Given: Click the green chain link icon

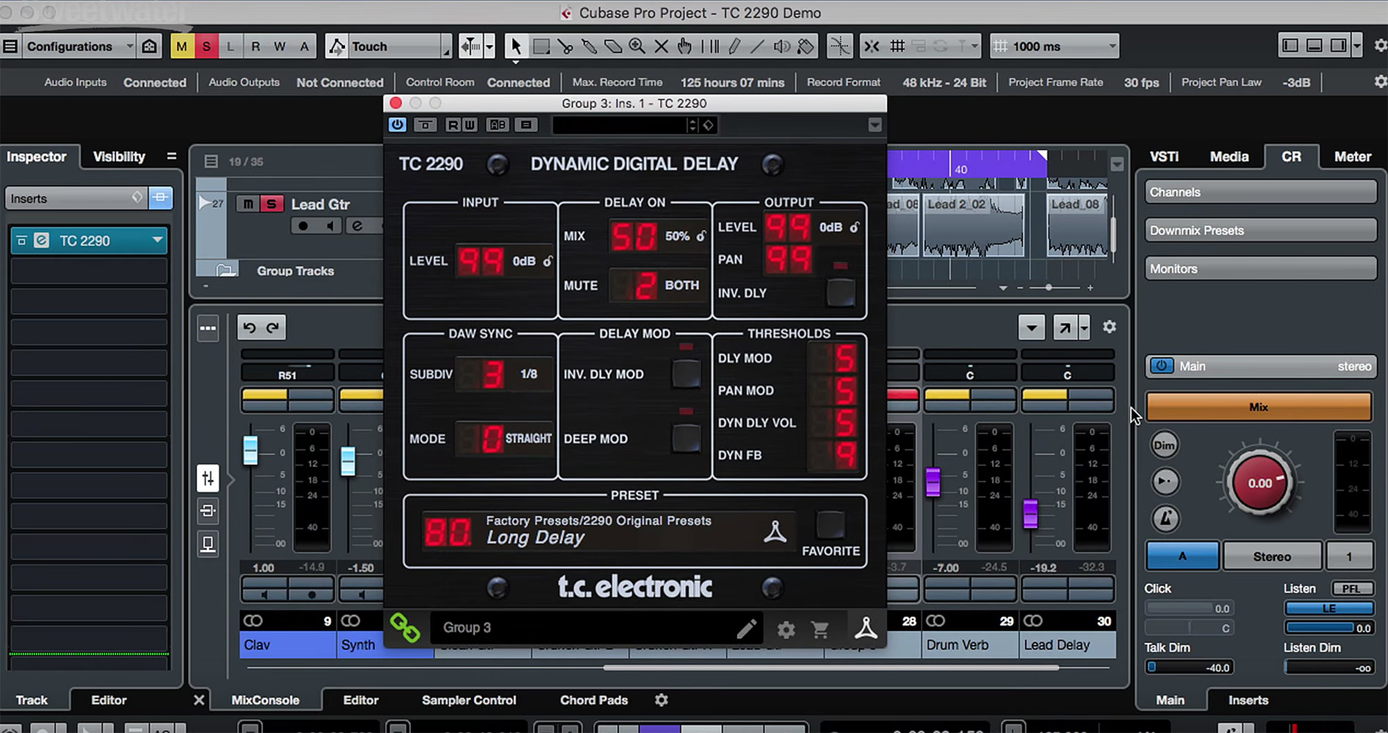Looking at the screenshot, I should tap(405, 628).
